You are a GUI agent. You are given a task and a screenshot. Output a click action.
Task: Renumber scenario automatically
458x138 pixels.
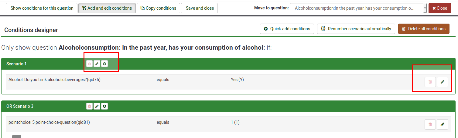(356, 29)
